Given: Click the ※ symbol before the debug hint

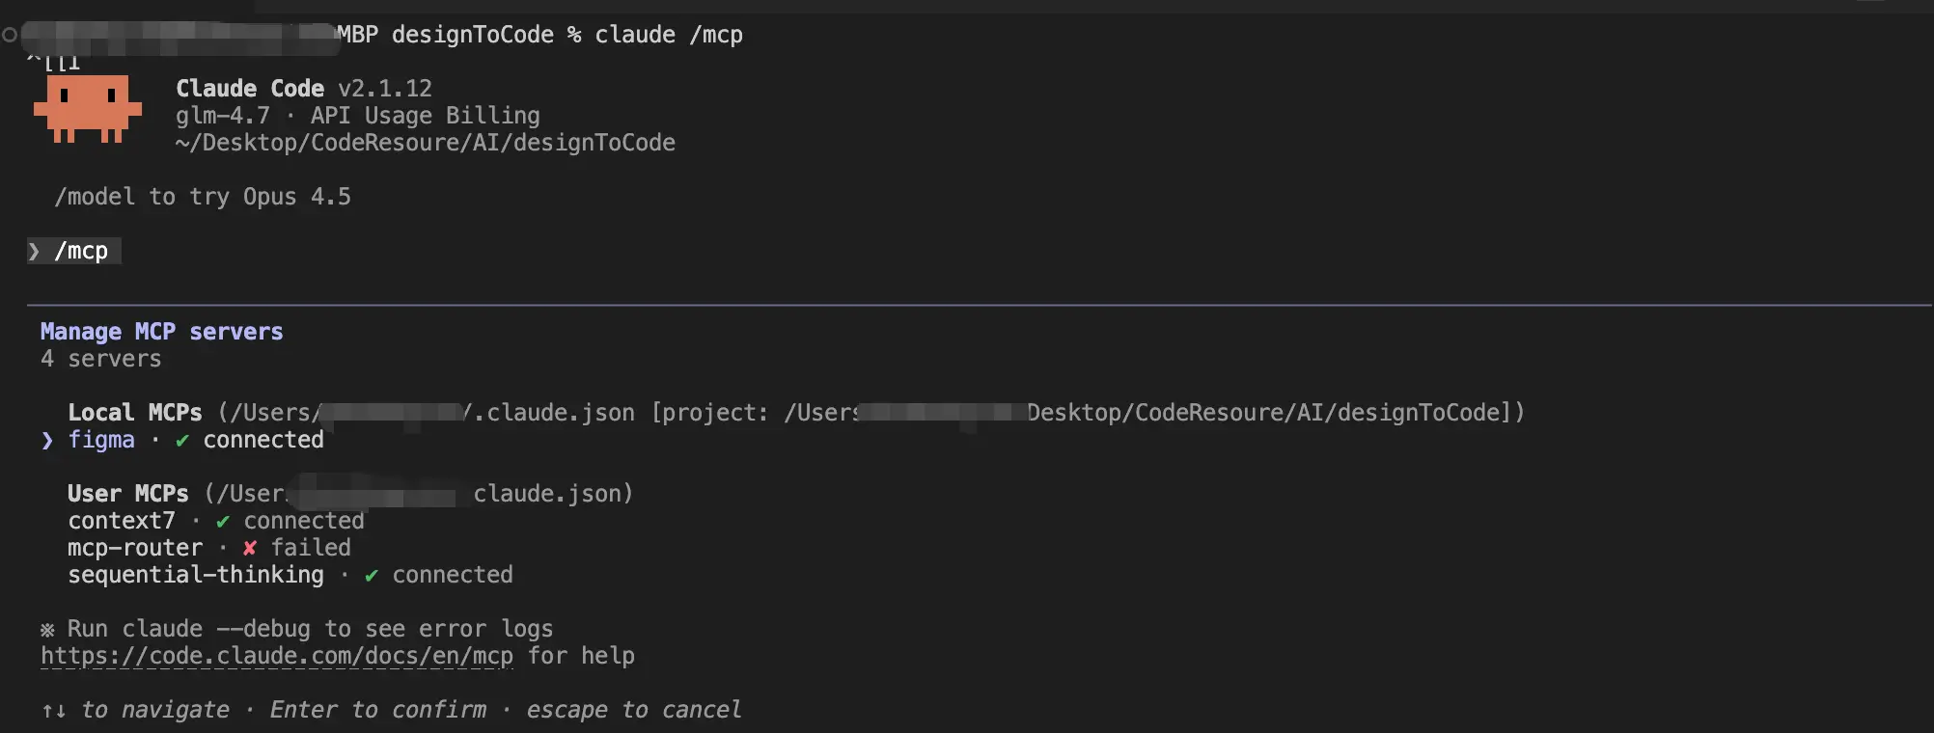Looking at the screenshot, I should click(x=47, y=630).
